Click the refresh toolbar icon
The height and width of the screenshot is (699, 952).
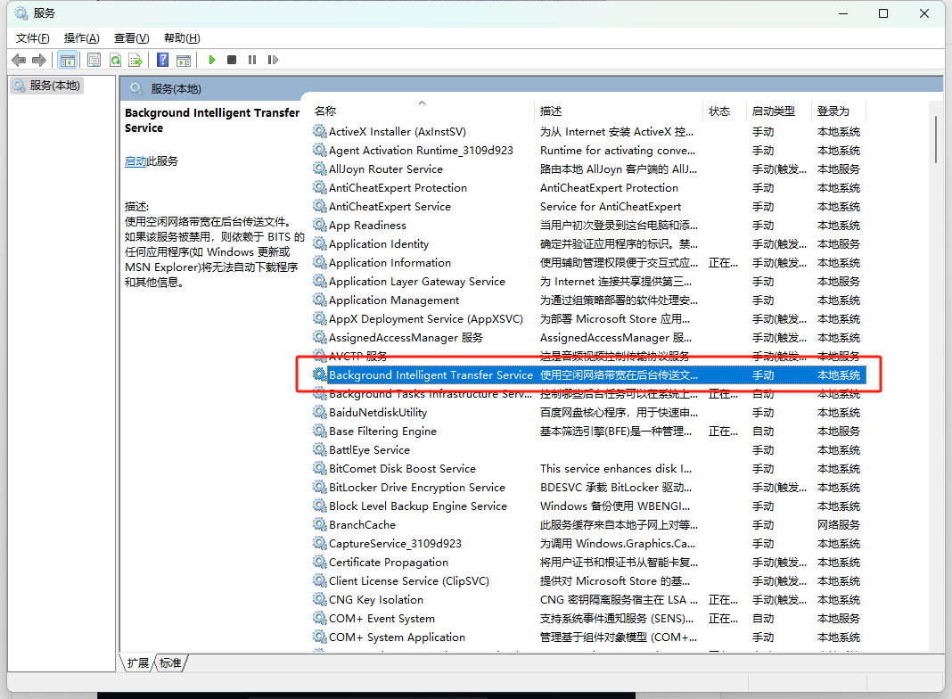tap(115, 59)
